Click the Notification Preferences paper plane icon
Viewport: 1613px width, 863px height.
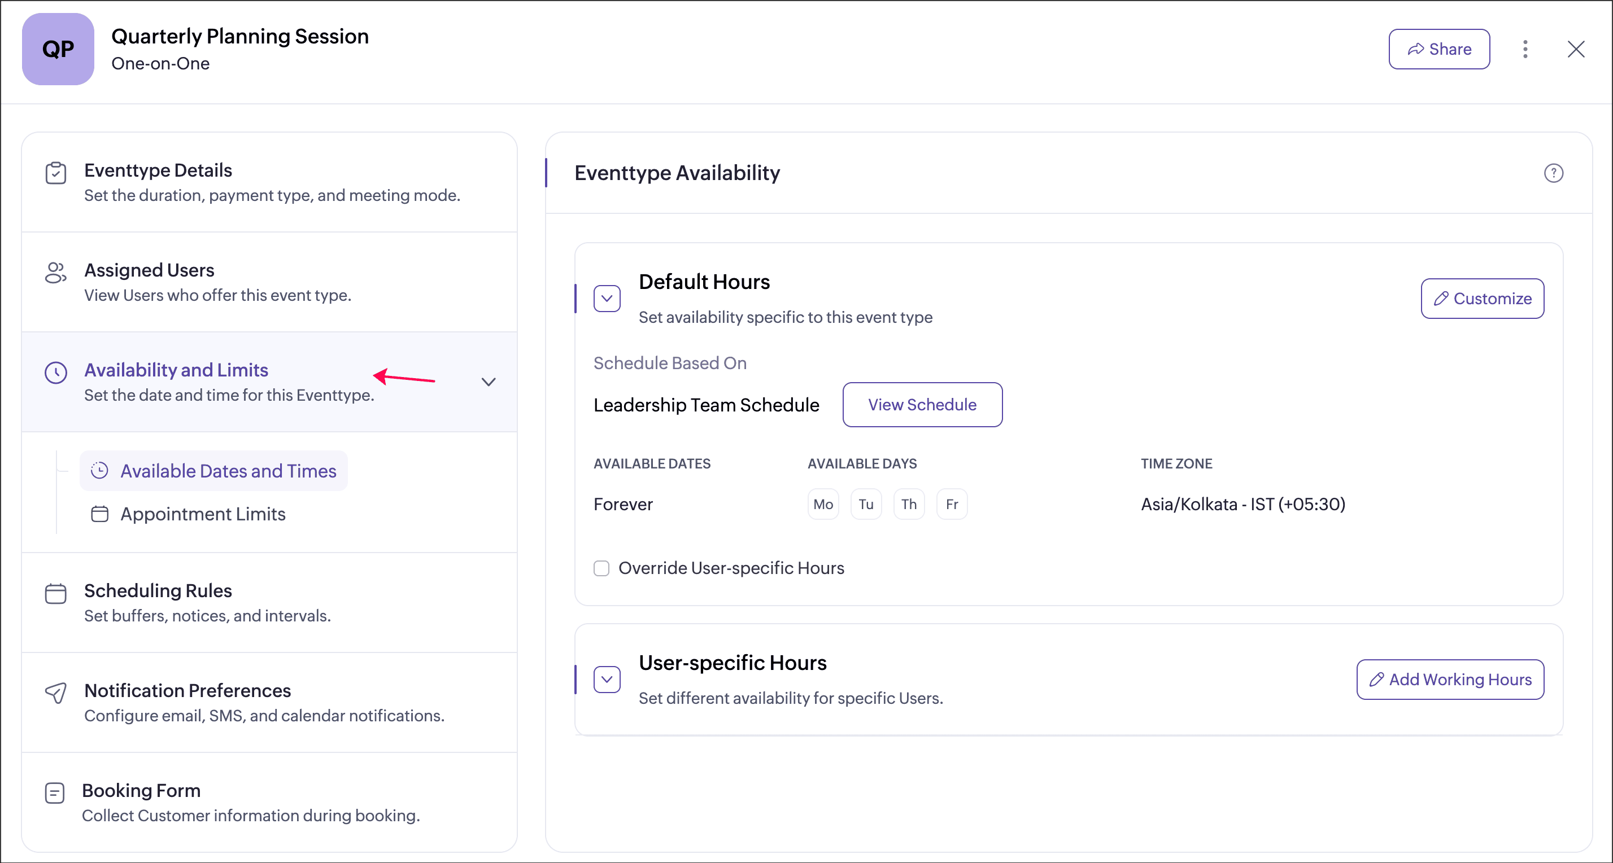coord(56,693)
